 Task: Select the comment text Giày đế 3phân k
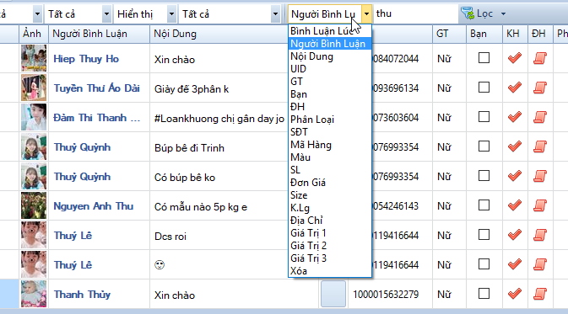tap(192, 89)
